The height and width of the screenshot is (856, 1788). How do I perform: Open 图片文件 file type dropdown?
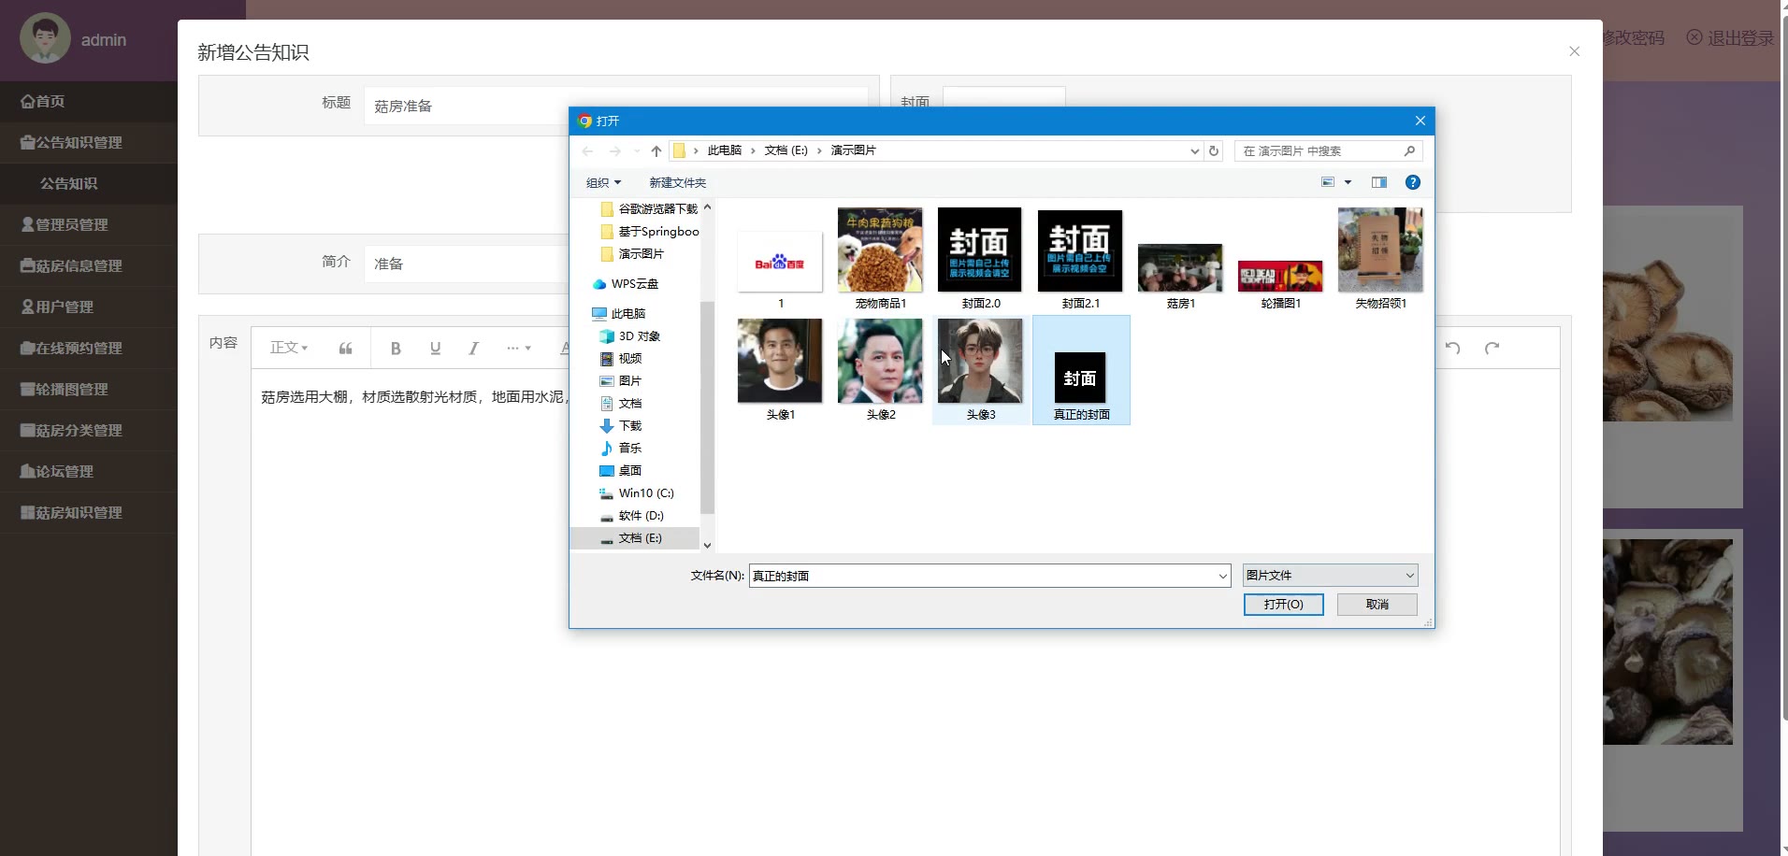click(1330, 576)
